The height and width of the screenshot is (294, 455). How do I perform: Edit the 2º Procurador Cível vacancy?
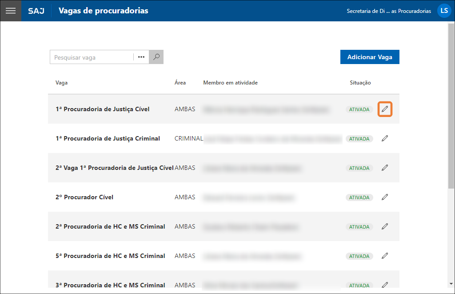click(x=385, y=197)
